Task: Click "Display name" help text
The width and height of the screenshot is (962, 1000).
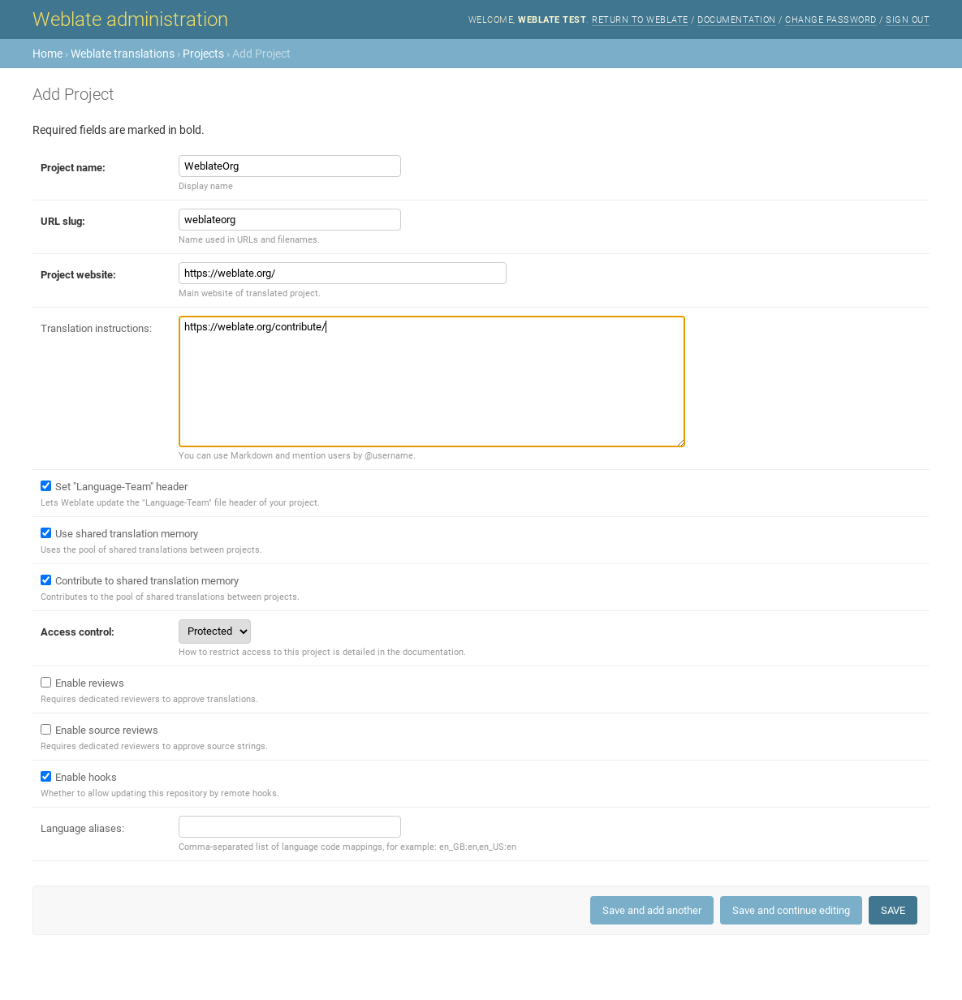Action: tap(205, 186)
